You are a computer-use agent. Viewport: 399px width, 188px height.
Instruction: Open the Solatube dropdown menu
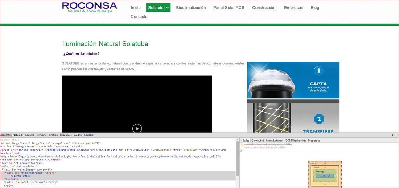pos(158,8)
